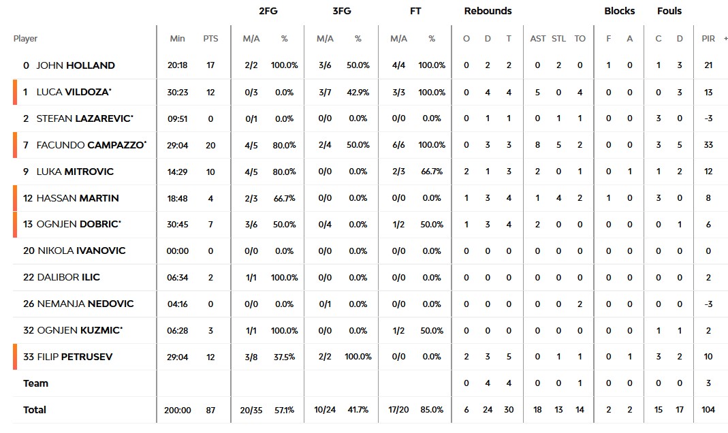Click the STL column header
The image size is (728, 433).
pos(558,39)
